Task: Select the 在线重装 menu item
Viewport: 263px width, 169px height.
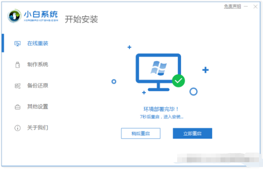Action: 32,43
